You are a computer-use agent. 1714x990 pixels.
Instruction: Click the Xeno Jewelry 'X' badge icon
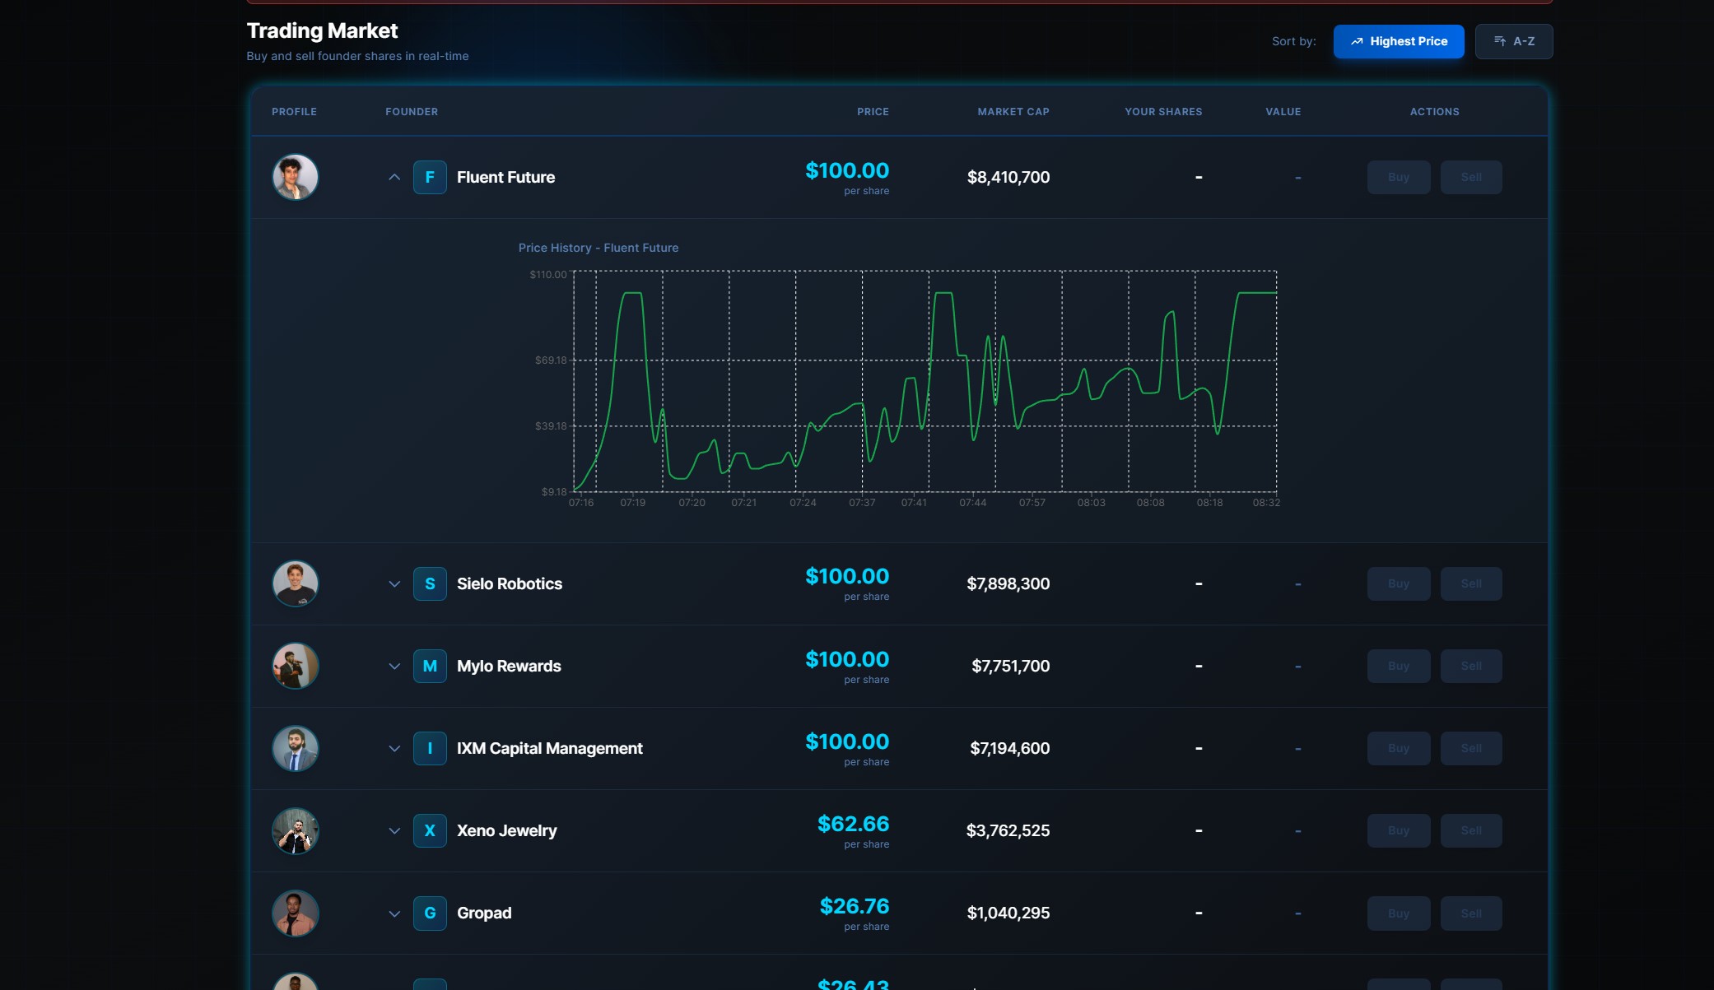click(x=430, y=830)
